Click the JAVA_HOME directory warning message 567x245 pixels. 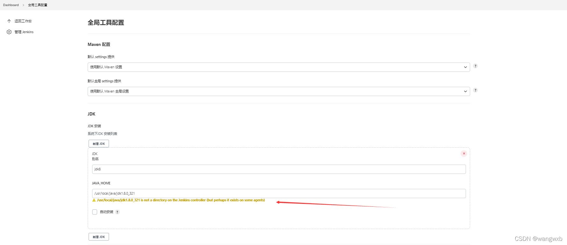(x=181, y=200)
